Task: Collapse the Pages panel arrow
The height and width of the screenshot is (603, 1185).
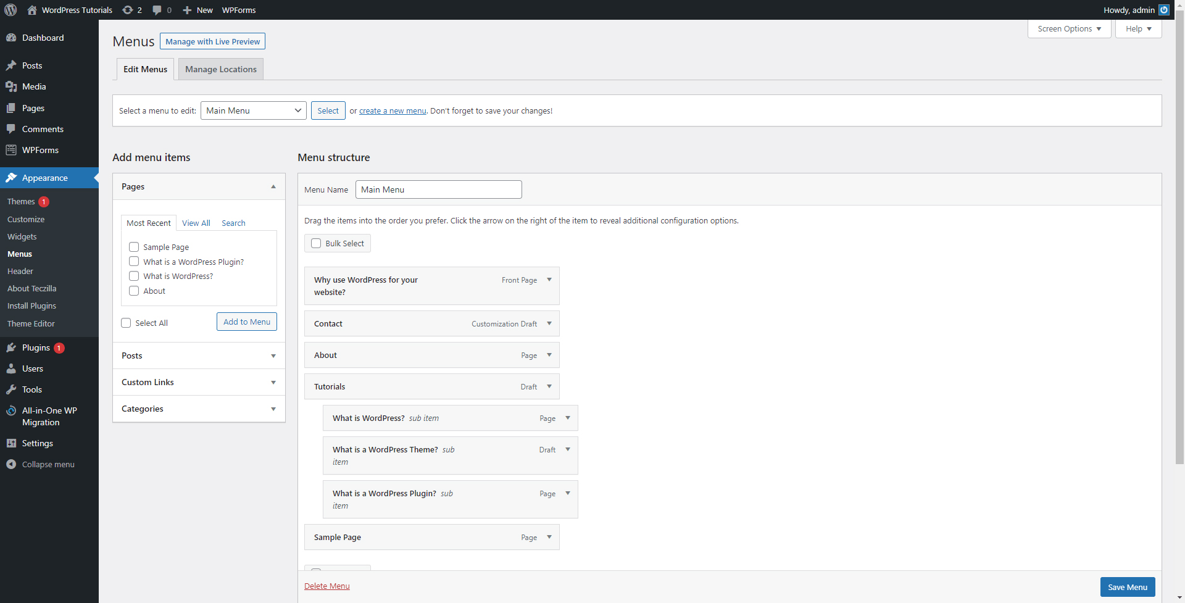Action: point(273,186)
